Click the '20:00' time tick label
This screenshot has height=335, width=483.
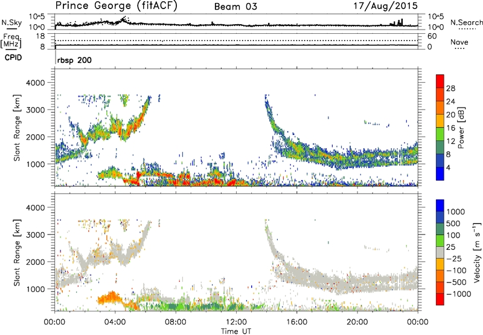click(x=357, y=322)
